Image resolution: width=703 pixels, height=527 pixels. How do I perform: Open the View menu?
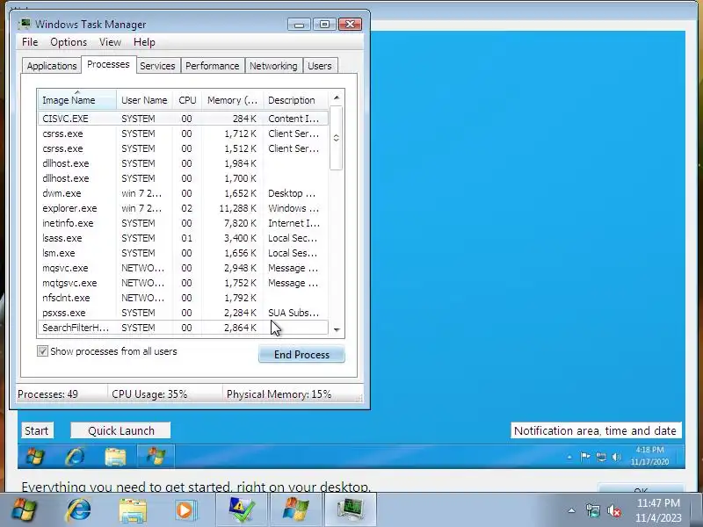click(x=111, y=42)
